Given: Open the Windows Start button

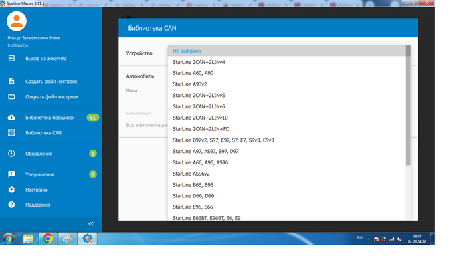Looking at the screenshot, I should pyautogui.click(x=8, y=239).
